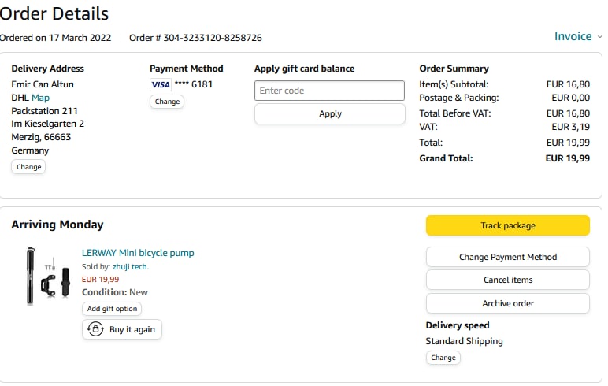Click the Invoice dropdown chevron arrow
The height and width of the screenshot is (386, 608).
[599, 37]
